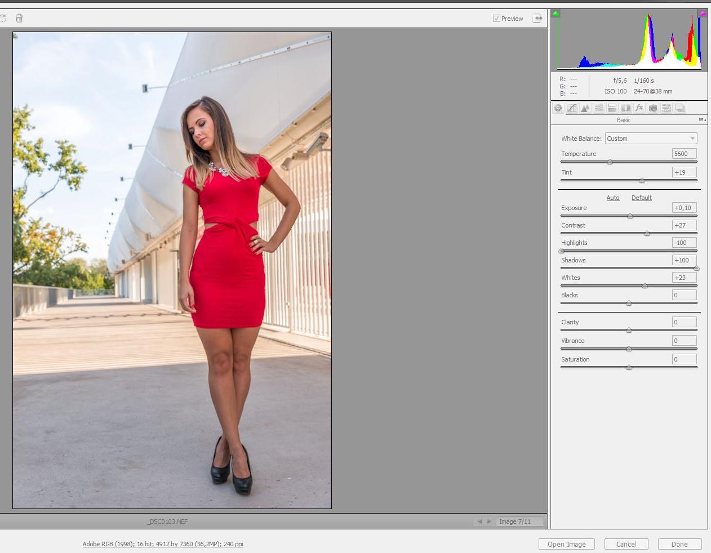Open the Camera Calibration panel tab

652,108
